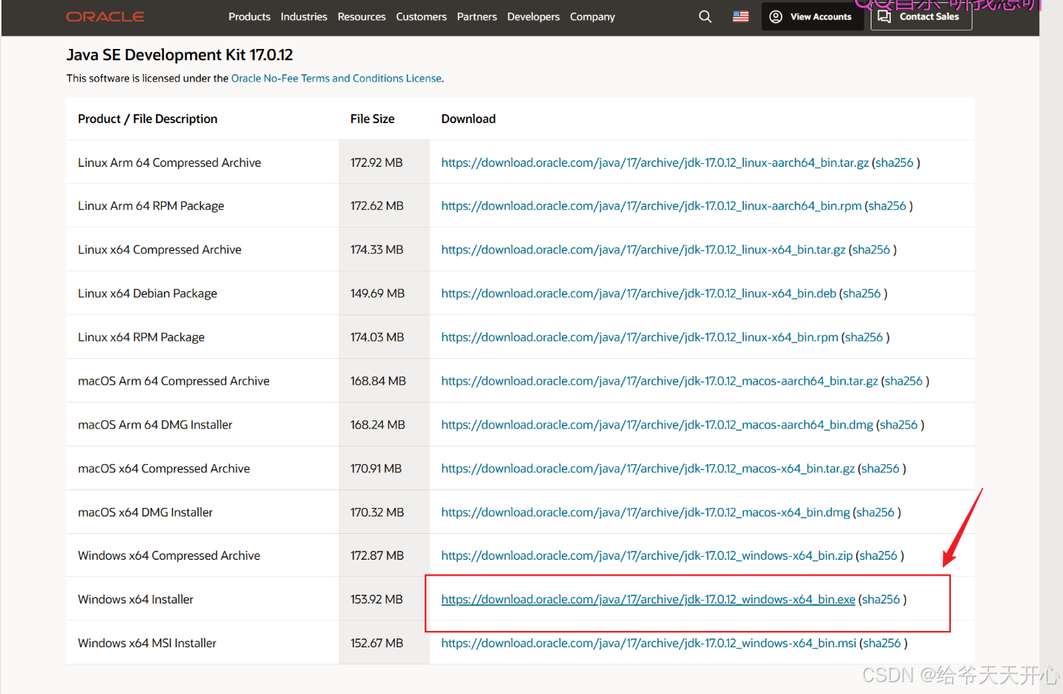The height and width of the screenshot is (694, 1063).
Task: Open the Resources menu
Action: coord(362,16)
